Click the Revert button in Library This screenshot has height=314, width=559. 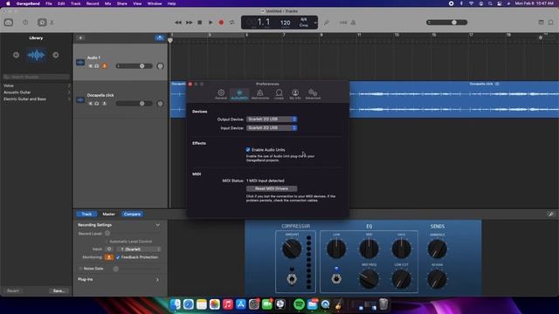point(13,290)
